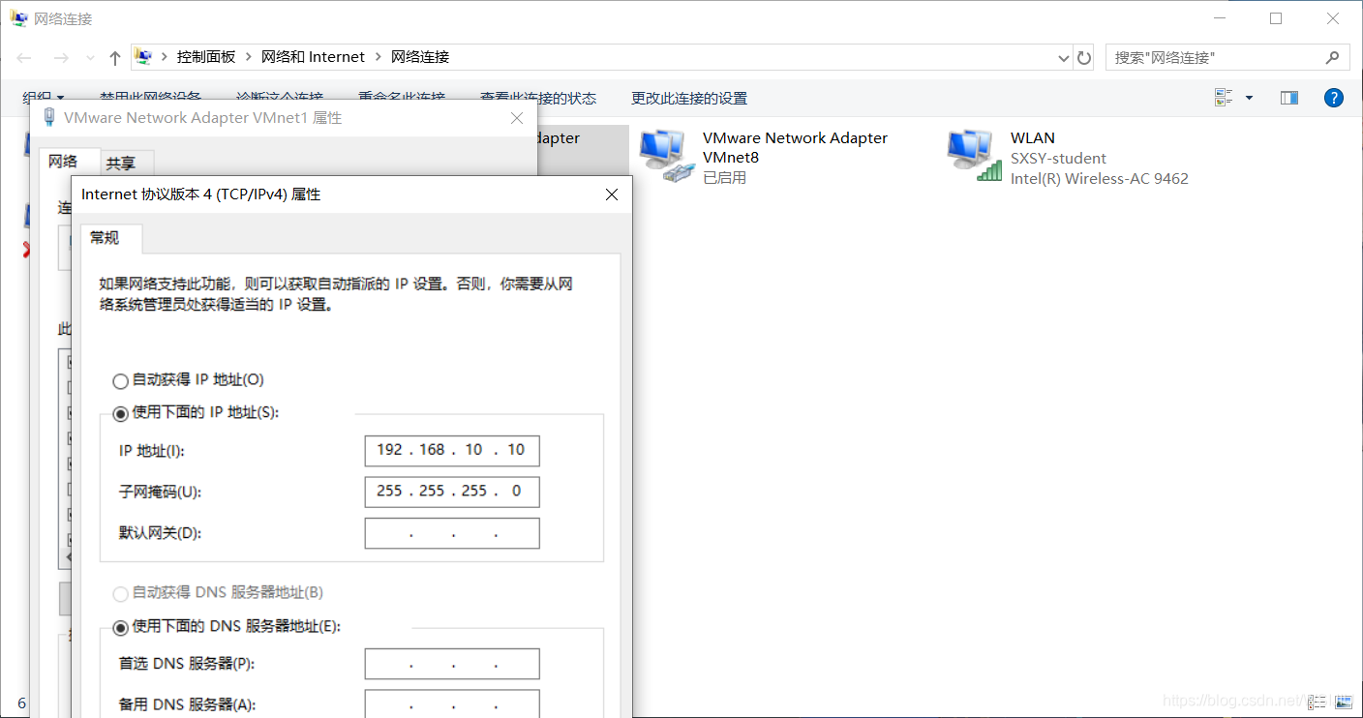1363x718 pixels.
Task: Open the 组织 menu
Action: tap(44, 98)
